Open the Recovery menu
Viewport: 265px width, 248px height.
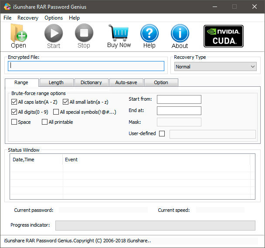pyautogui.click(x=28, y=18)
